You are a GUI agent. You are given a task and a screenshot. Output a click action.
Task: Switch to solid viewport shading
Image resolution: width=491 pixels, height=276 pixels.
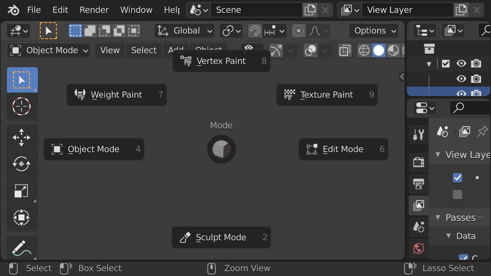point(379,51)
